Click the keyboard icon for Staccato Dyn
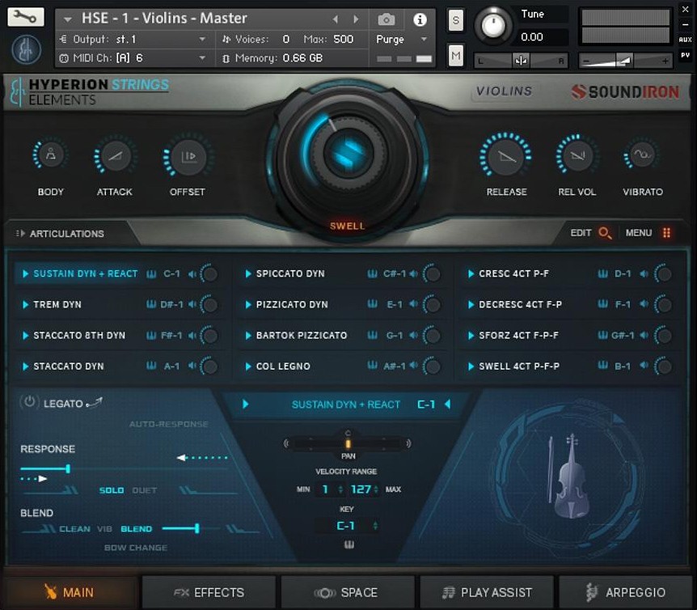The image size is (697, 610). coord(151,366)
